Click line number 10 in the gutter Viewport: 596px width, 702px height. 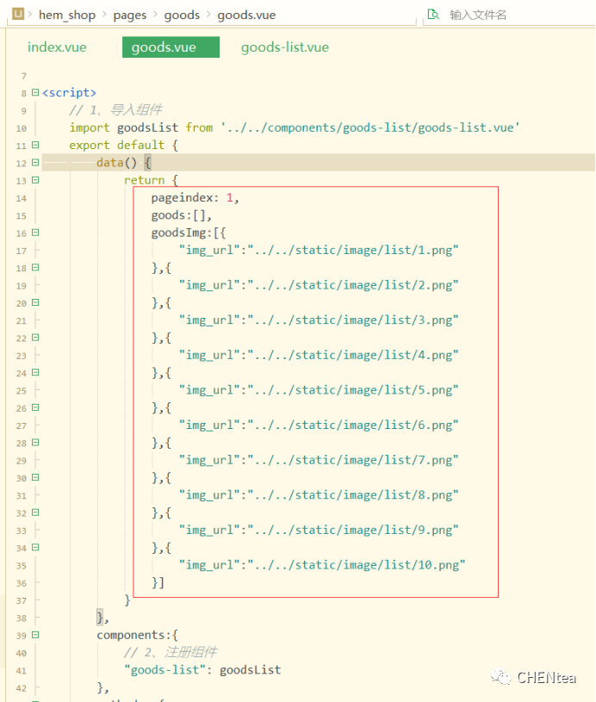(x=21, y=128)
